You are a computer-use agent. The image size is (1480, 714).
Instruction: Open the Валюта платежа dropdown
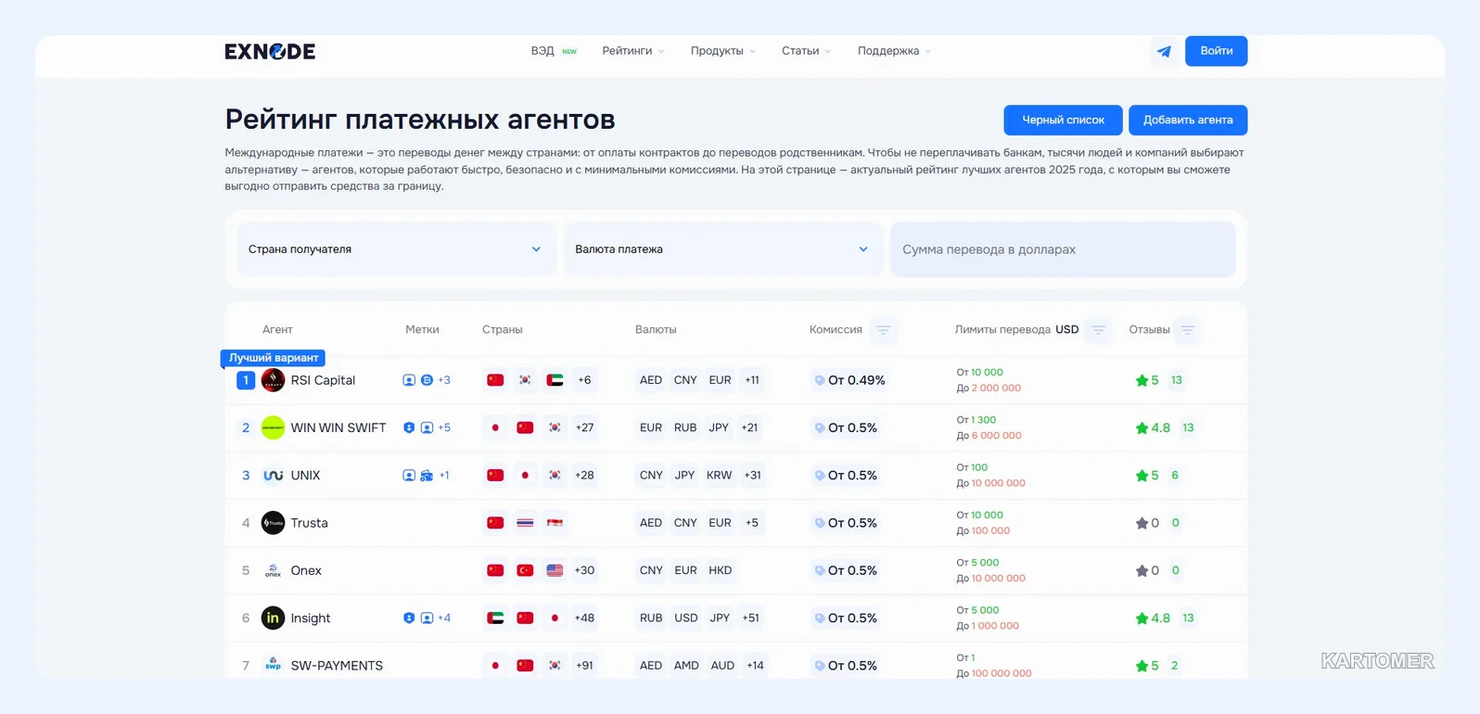coord(722,249)
